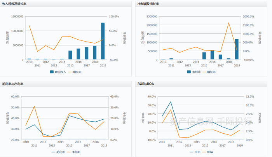
Task: Toggle the orange 净利率 legend entry
Action: (x=73, y=152)
